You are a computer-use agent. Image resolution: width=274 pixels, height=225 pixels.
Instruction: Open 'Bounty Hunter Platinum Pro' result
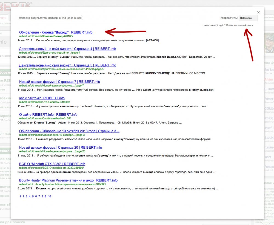(x=68, y=180)
